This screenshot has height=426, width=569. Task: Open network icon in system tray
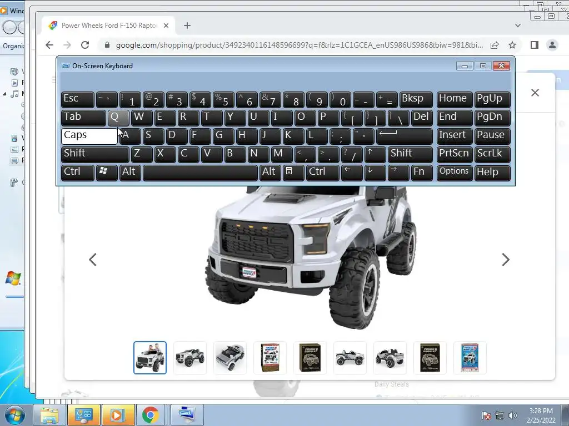point(500,415)
